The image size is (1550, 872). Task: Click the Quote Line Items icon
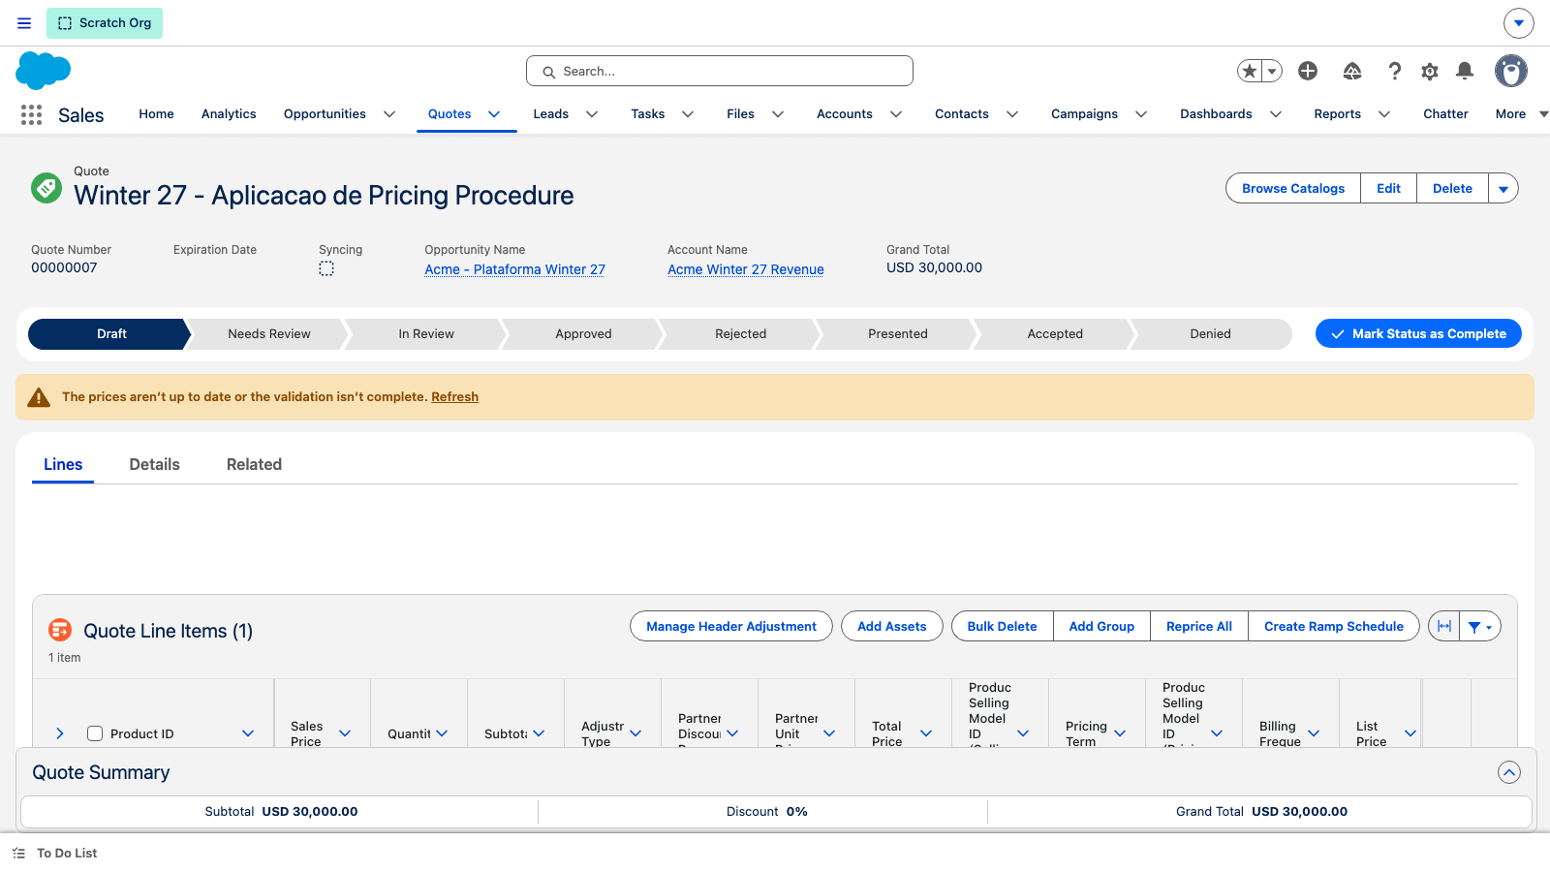[x=60, y=630]
